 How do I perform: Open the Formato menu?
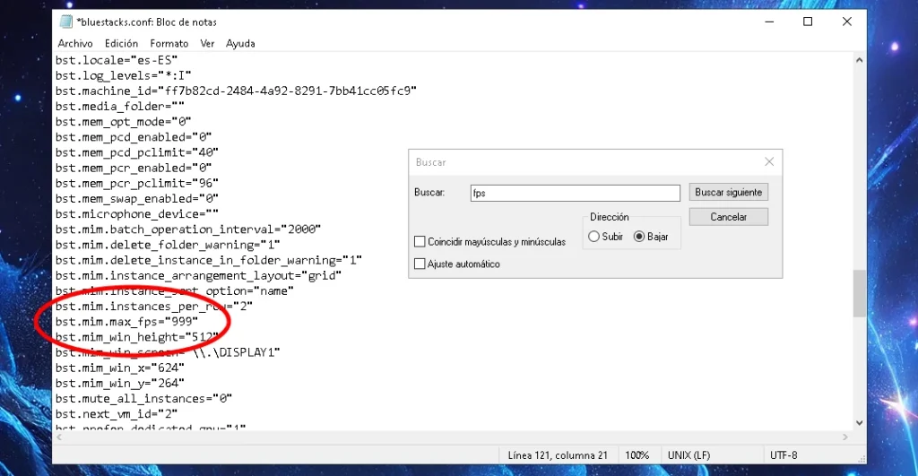tap(169, 43)
